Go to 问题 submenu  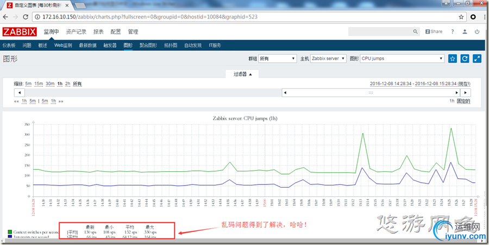click(x=27, y=45)
